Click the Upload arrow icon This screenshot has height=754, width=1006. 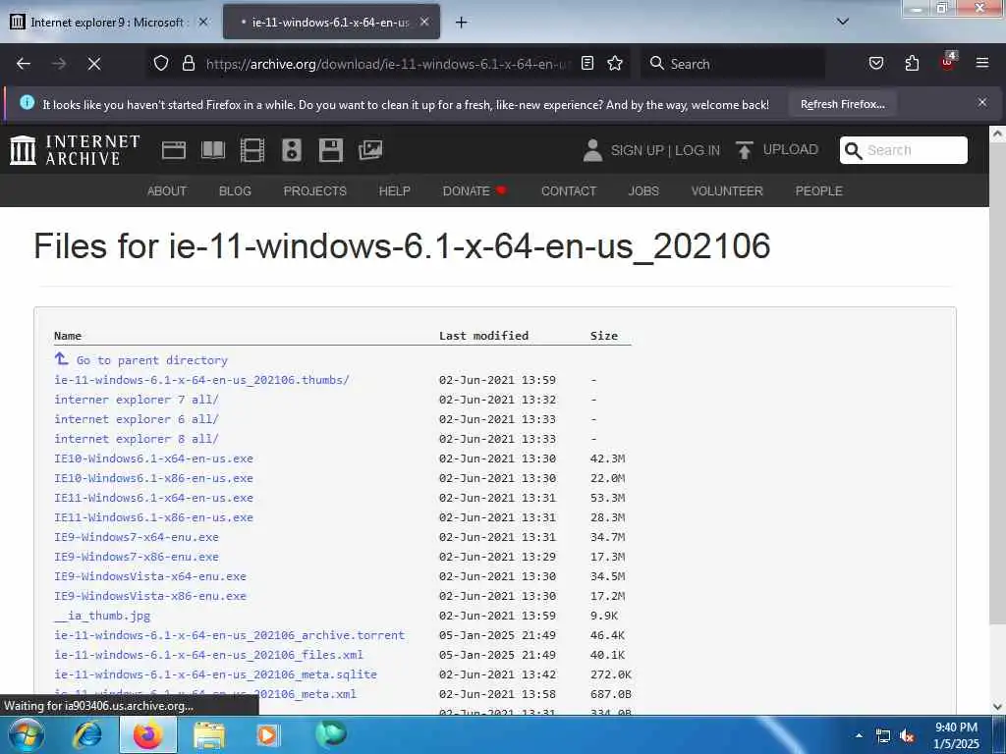745,150
